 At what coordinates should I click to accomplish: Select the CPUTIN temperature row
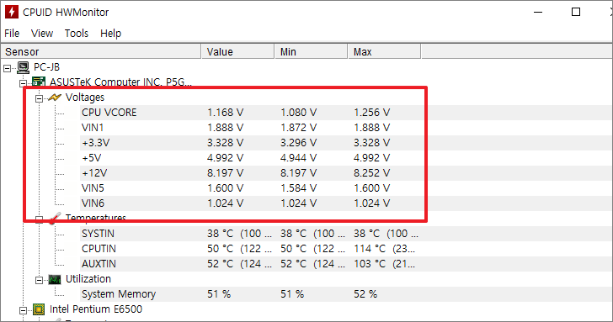click(x=250, y=249)
